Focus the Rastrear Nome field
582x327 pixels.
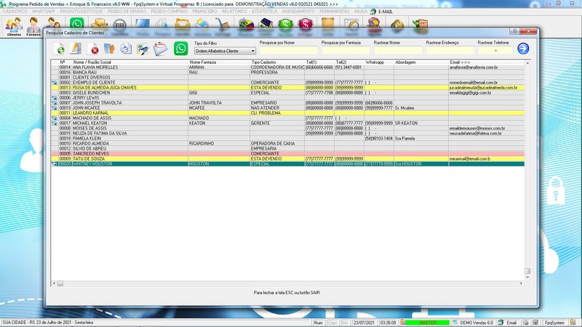398,50
